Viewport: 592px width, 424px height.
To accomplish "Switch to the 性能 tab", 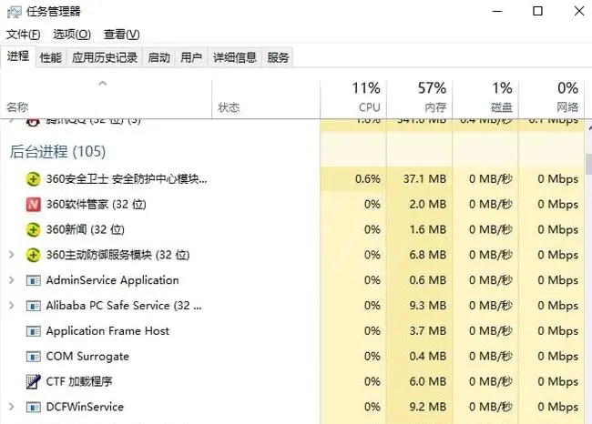I will [51, 57].
